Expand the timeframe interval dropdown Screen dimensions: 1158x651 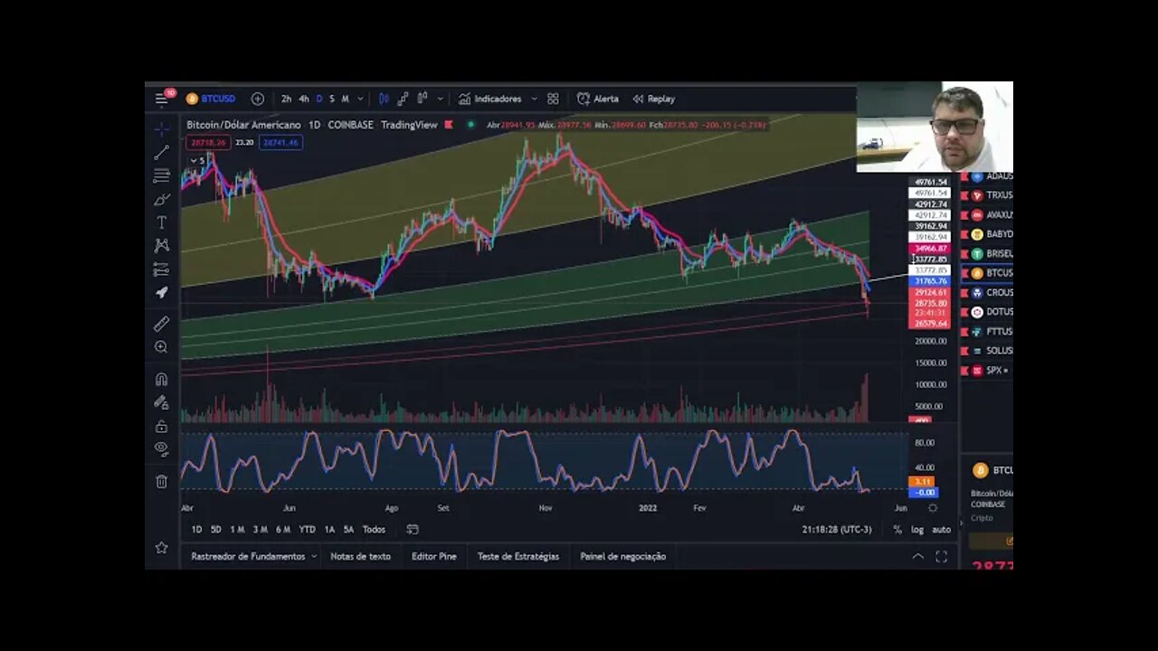[x=360, y=99]
